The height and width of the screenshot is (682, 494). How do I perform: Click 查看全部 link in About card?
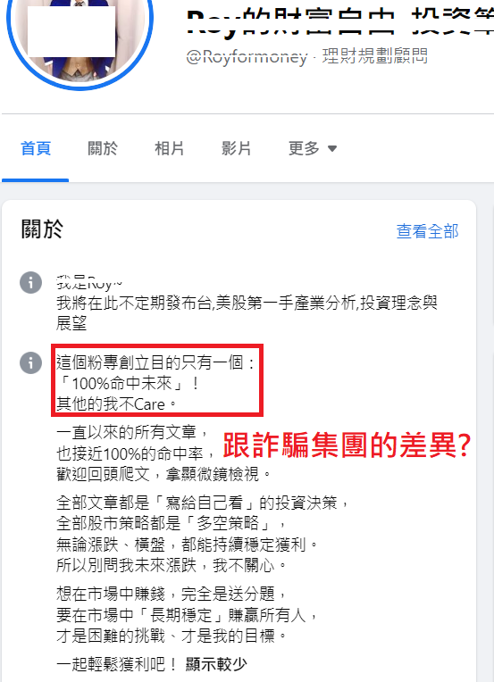pyautogui.click(x=427, y=231)
